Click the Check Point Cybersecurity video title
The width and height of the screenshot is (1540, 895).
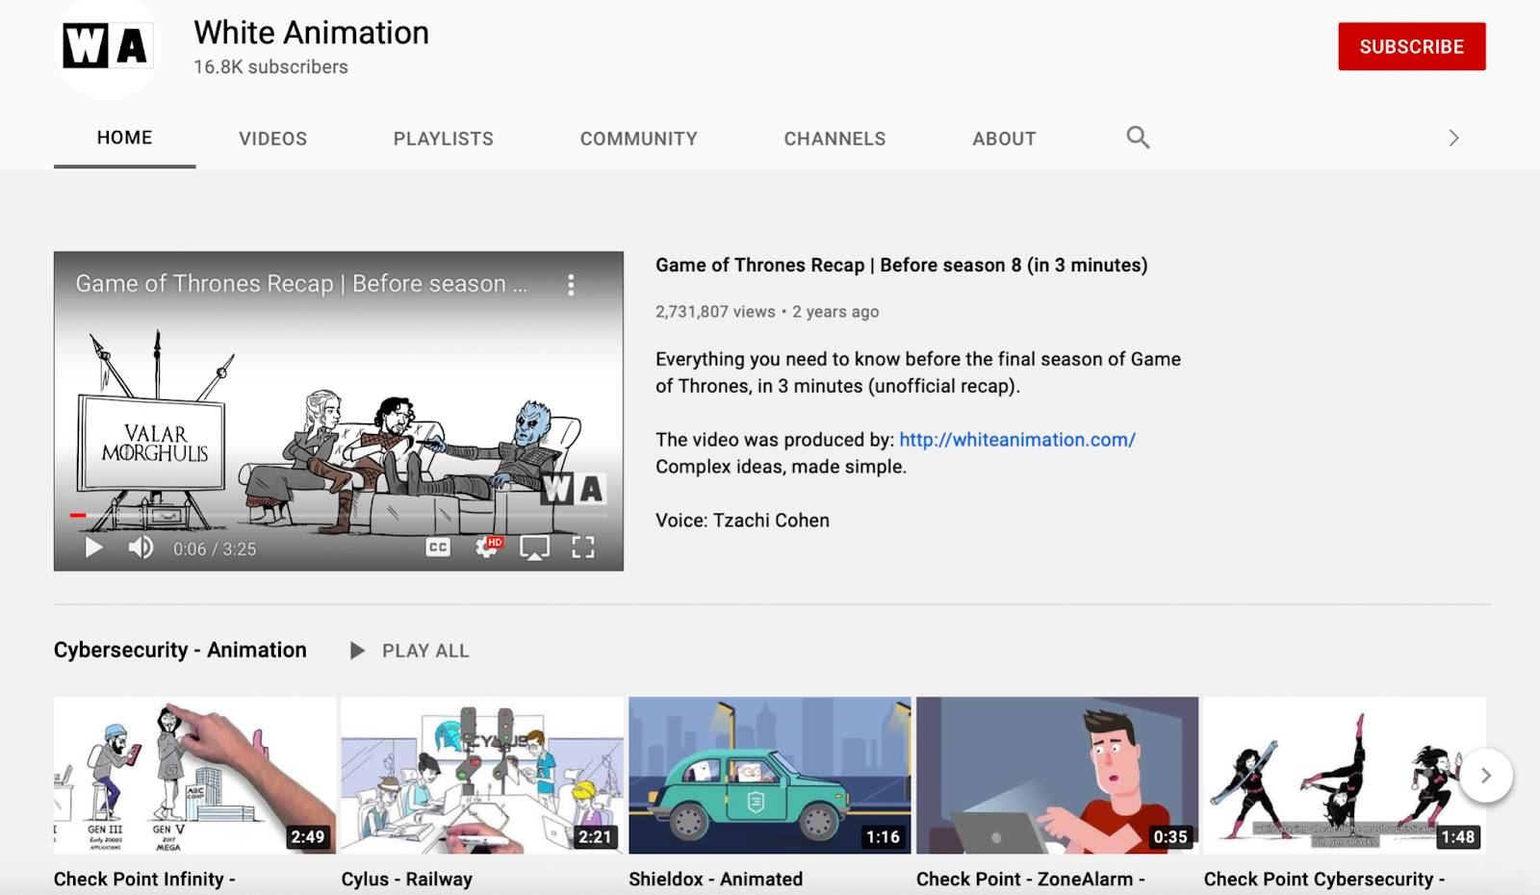click(1324, 880)
